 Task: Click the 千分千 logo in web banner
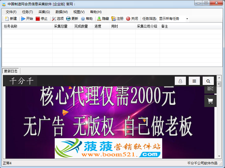pyautogui.click(x=21, y=81)
